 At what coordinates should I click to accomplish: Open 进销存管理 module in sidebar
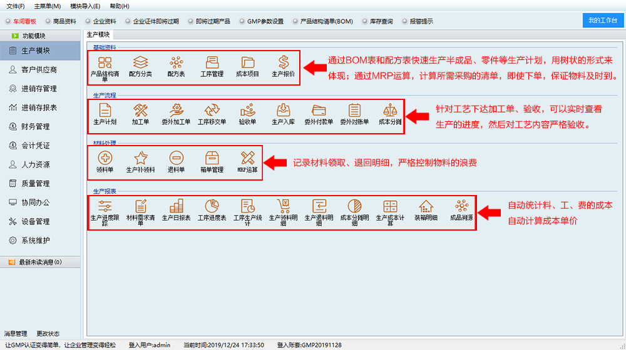click(x=40, y=89)
